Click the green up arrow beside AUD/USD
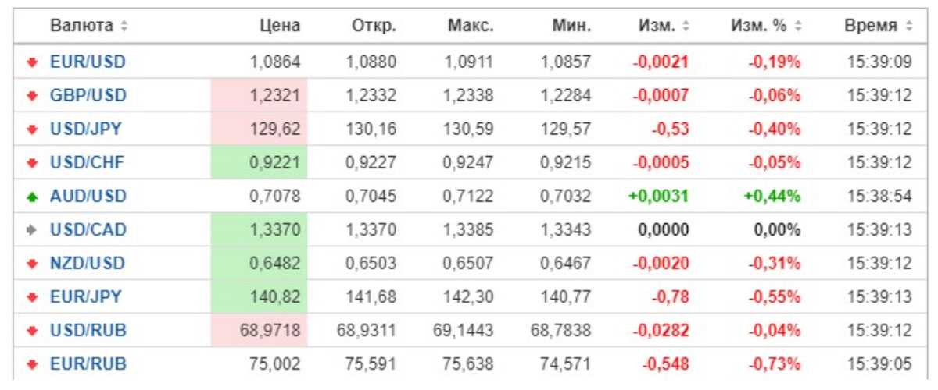Viewport: 938px width, 390px height. click(32, 197)
